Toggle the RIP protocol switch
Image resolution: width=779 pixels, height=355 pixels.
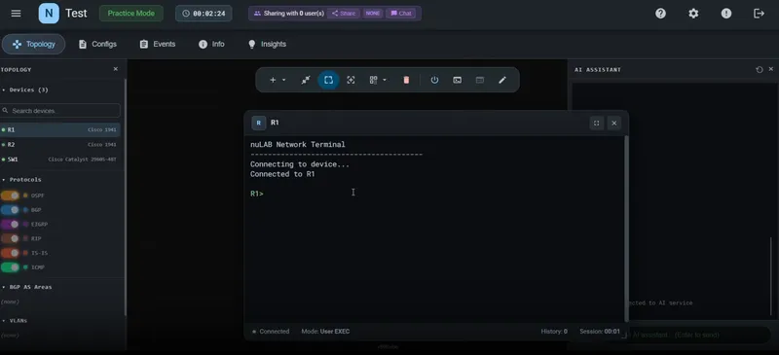10,239
